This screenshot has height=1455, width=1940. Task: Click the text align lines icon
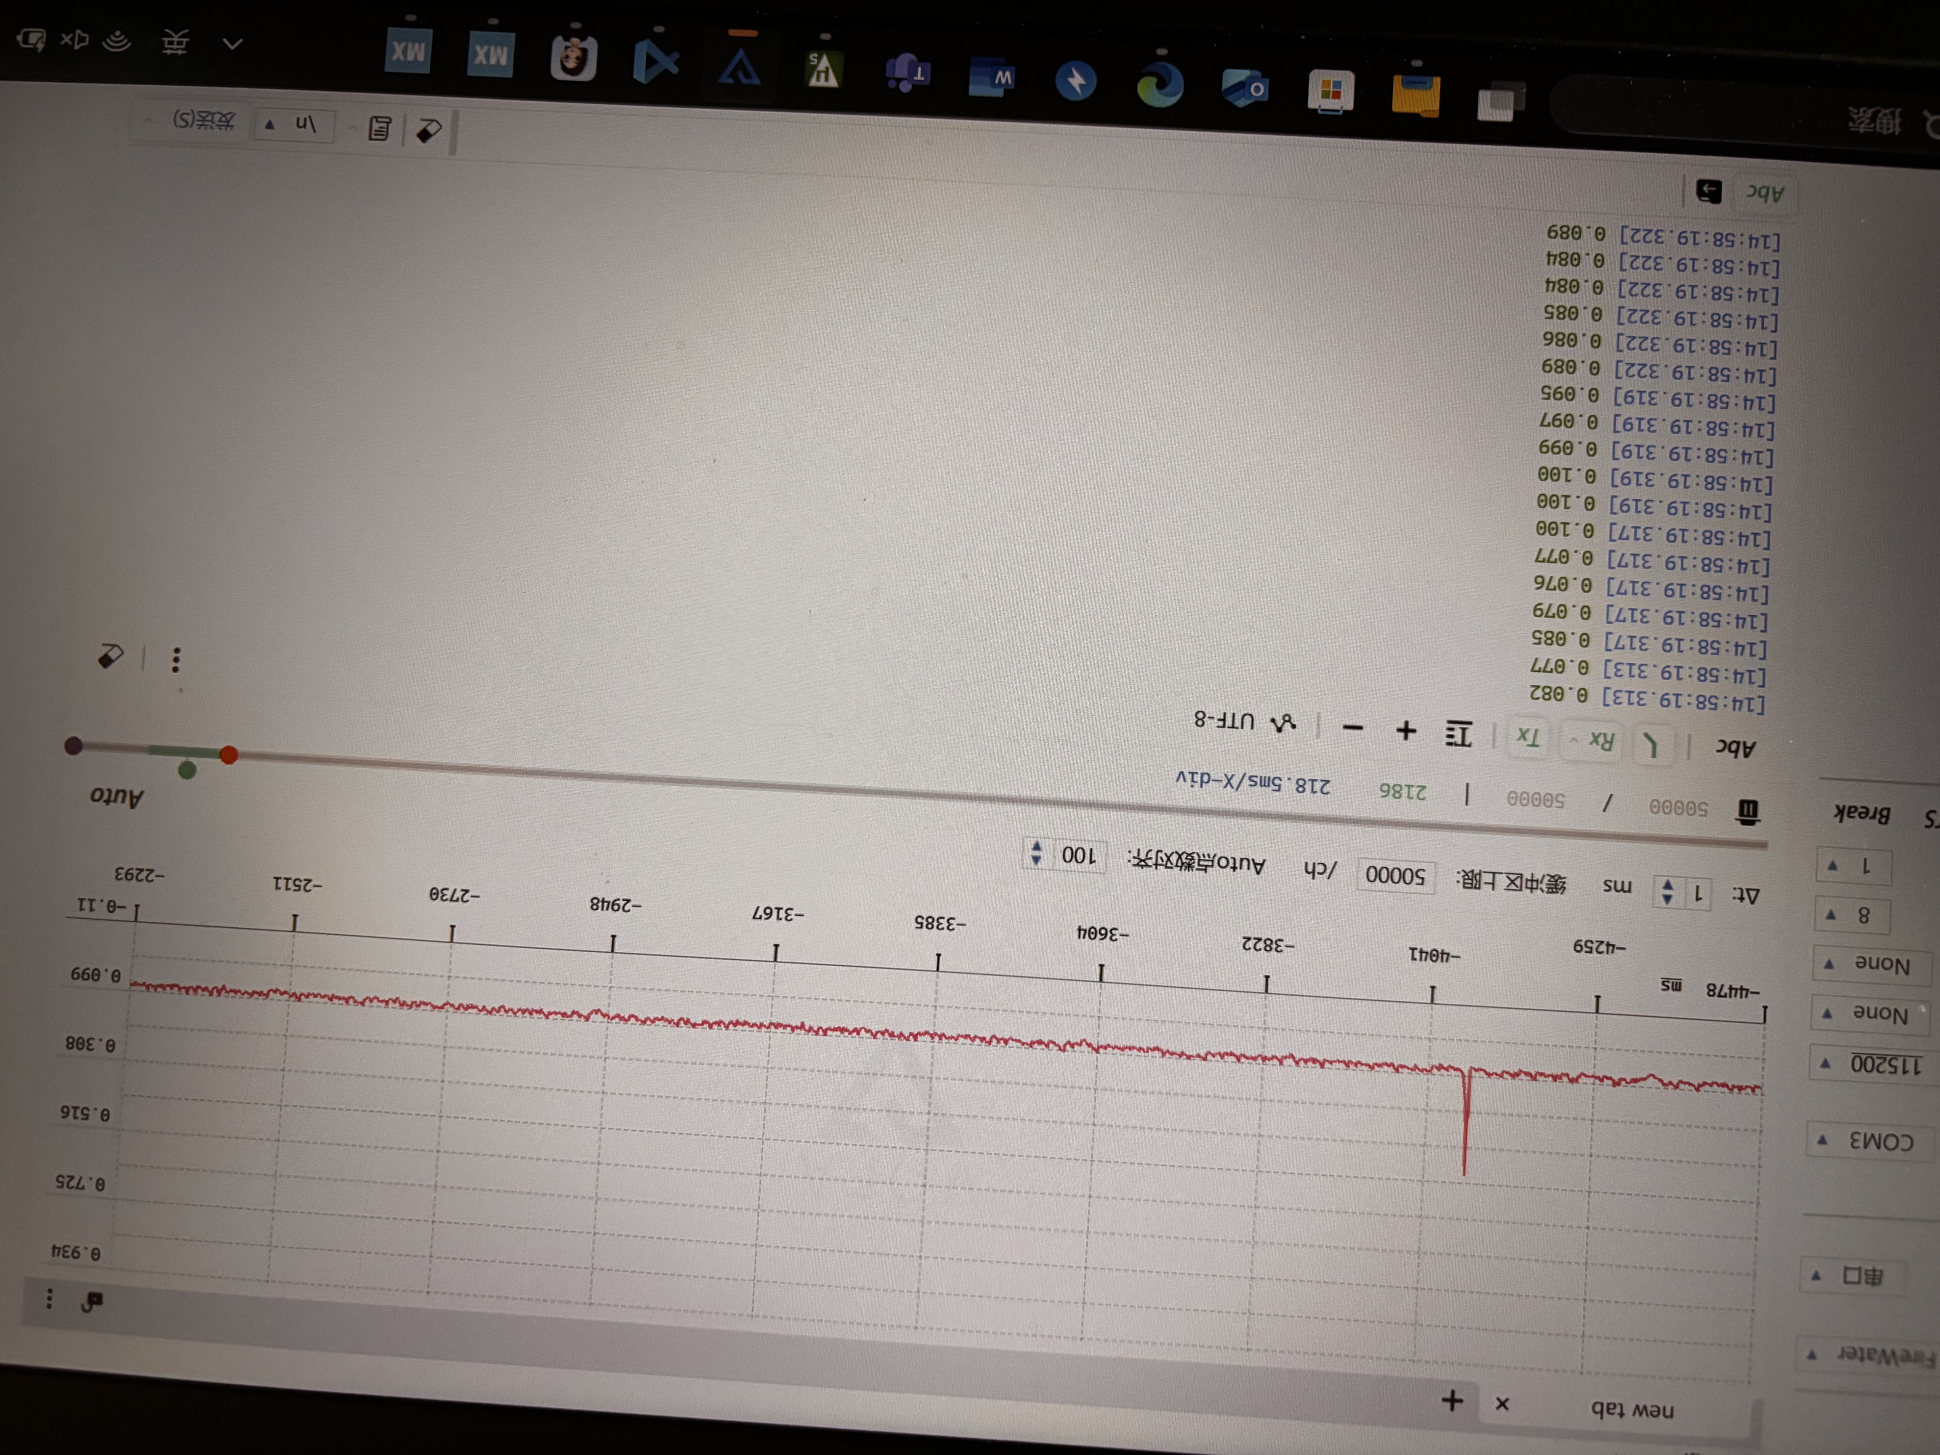tap(1458, 733)
